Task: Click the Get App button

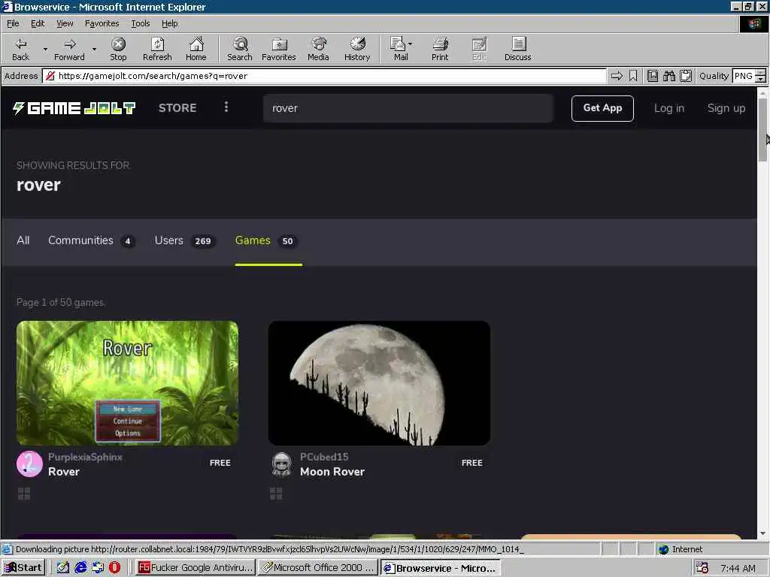Action: click(x=602, y=108)
